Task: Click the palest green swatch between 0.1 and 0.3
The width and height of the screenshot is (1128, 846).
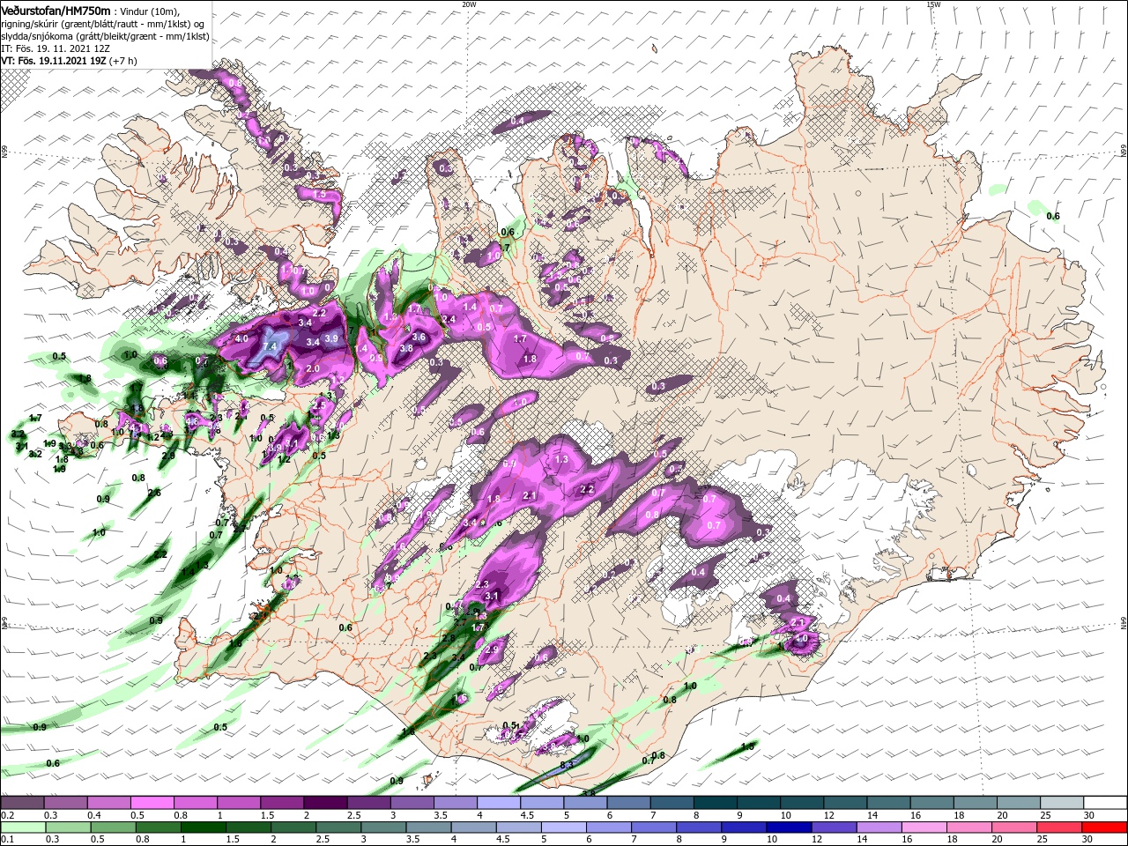Action: pyautogui.click(x=23, y=827)
